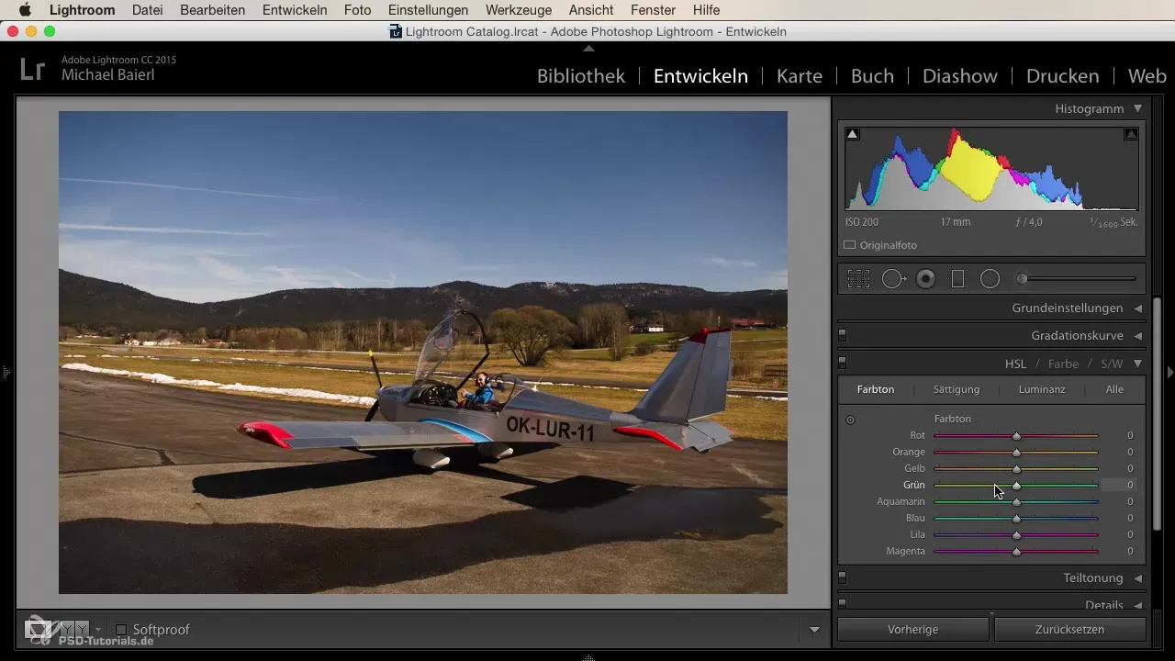Image resolution: width=1175 pixels, height=661 pixels.
Task: Open the Fenster menu
Action: click(x=655, y=10)
